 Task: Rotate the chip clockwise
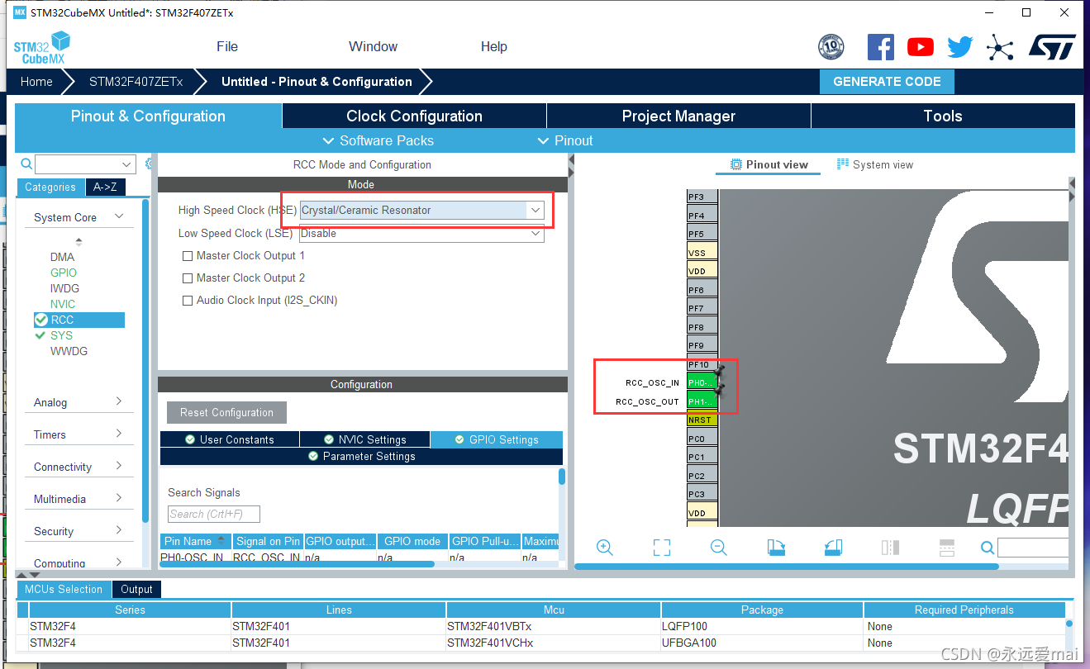(x=776, y=548)
